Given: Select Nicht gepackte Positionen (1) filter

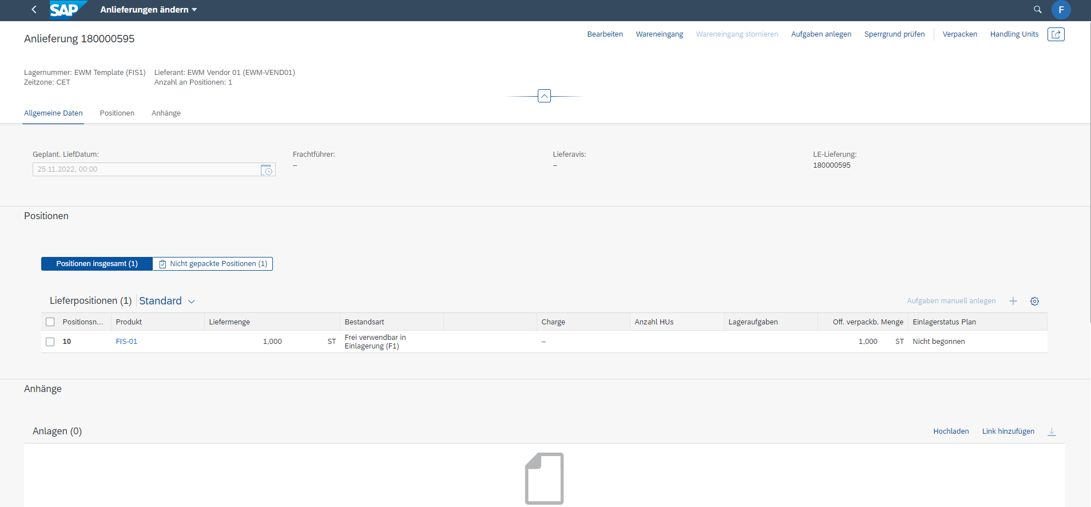Looking at the screenshot, I should tap(213, 264).
